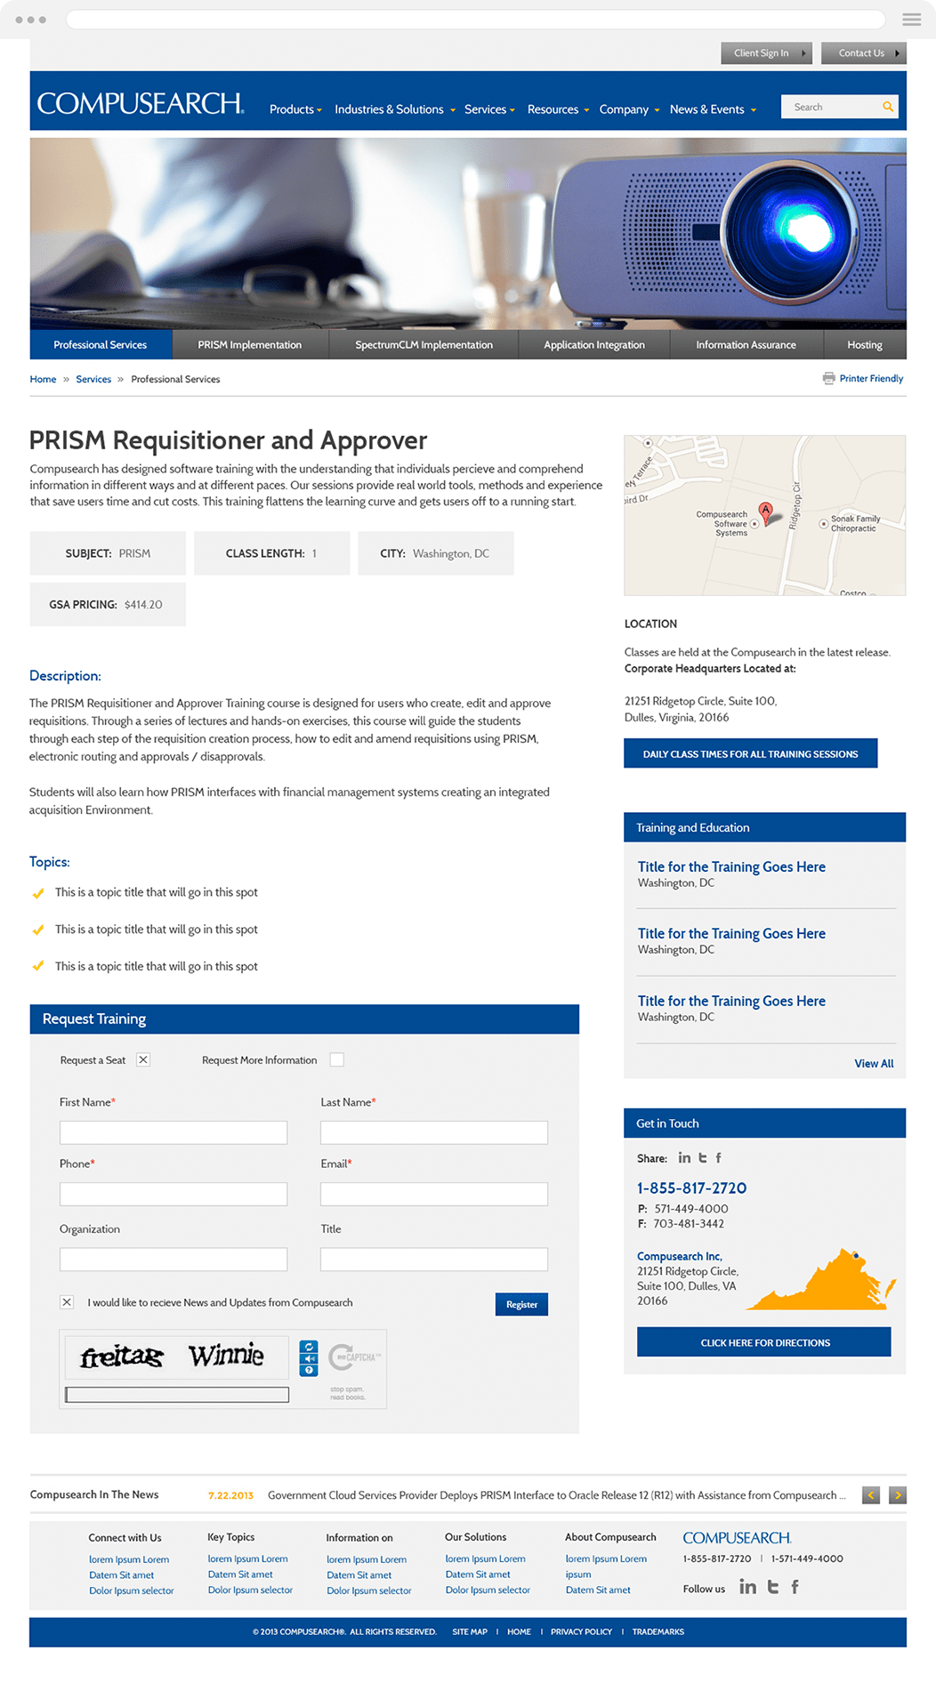936x1683 pixels.
Task: Open the View All trainings link
Action: pyautogui.click(x=874, y=1064)
